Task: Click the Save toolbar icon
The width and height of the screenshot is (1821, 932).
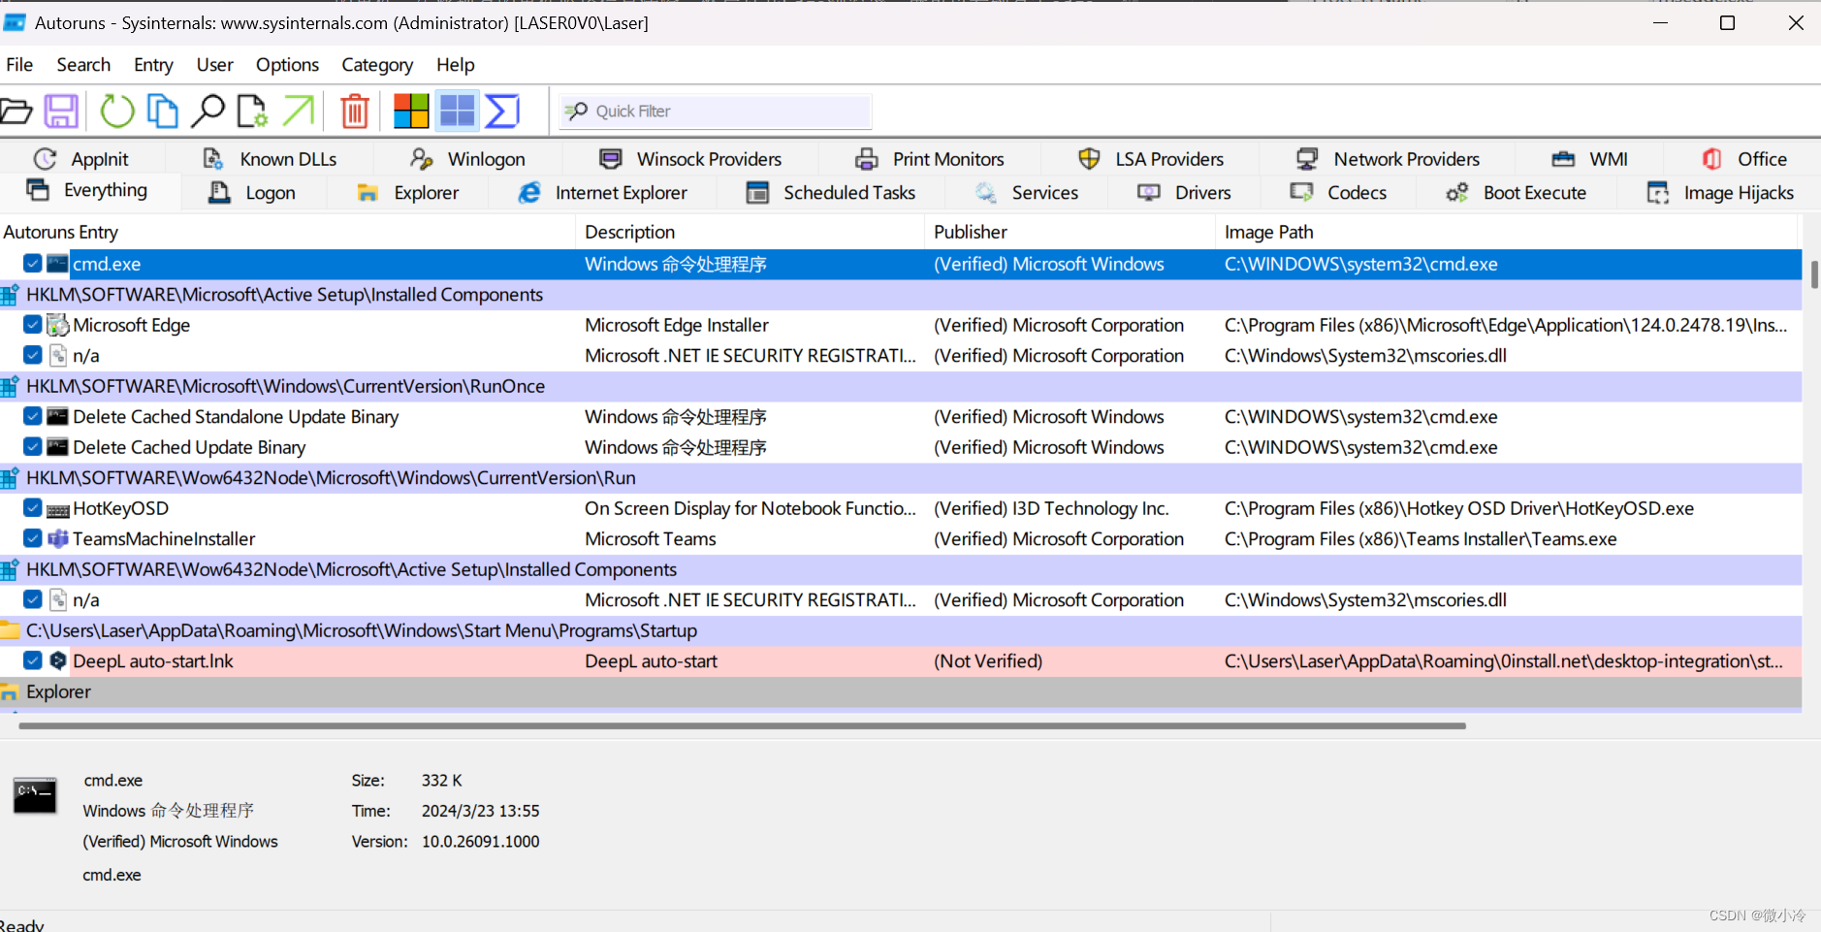Action: tap(61, 112)
